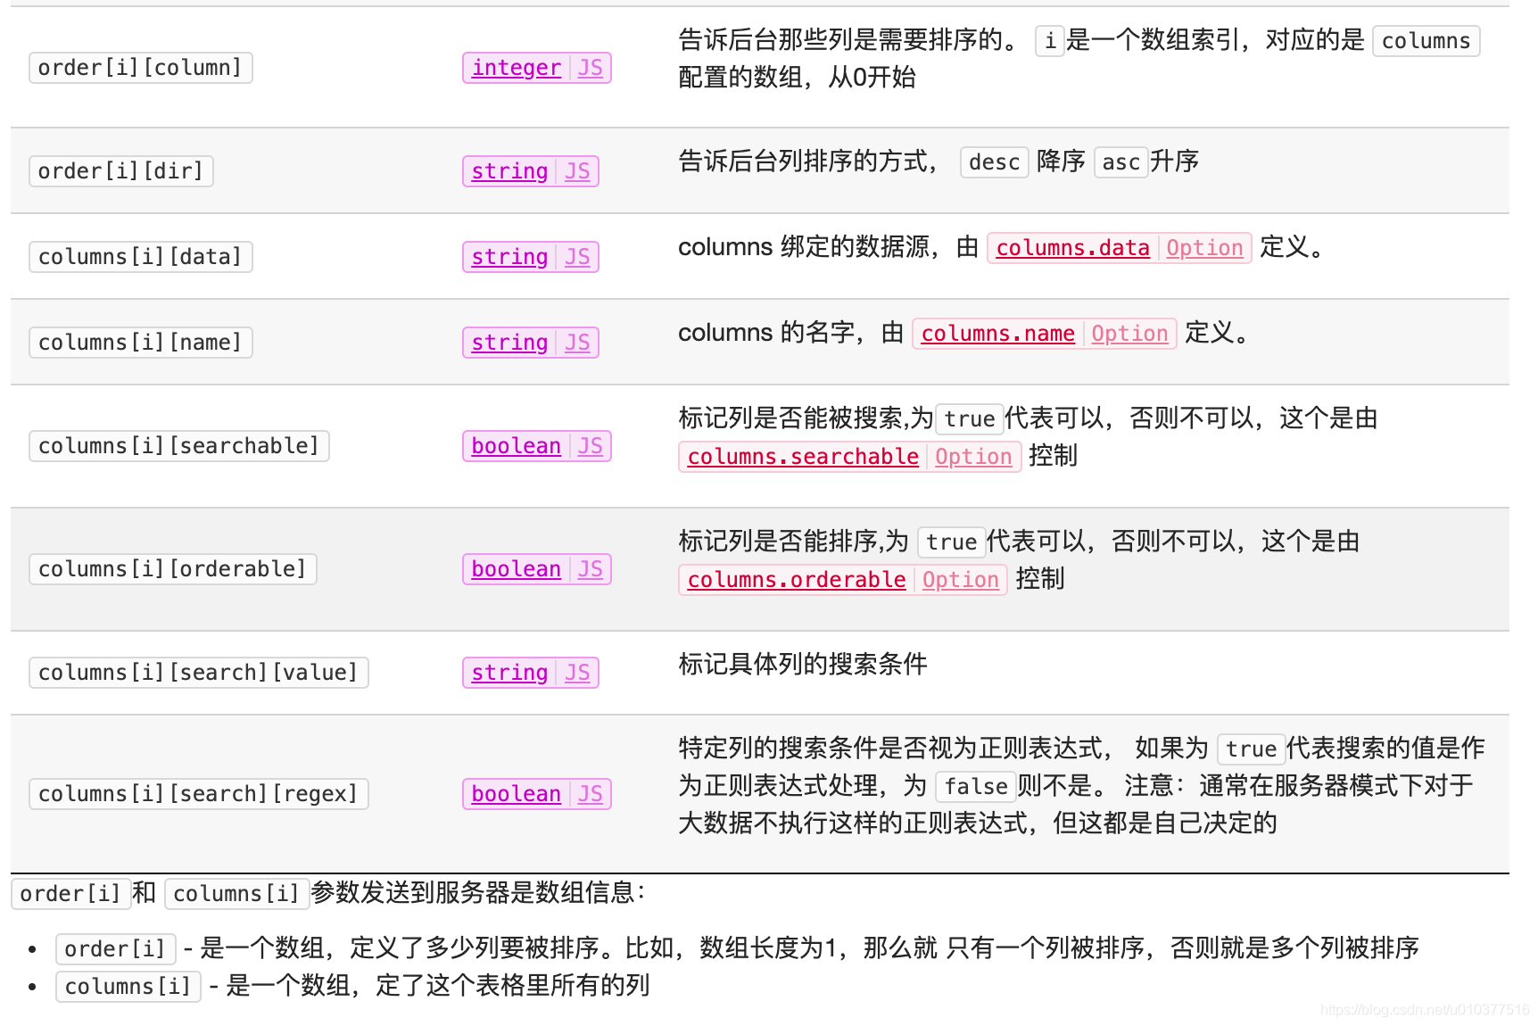This screenshot has height=1026, width=1538.
Task: Click the JS badge next to columns[i][orderable] boolean
Action: click(x=591, y=568)
